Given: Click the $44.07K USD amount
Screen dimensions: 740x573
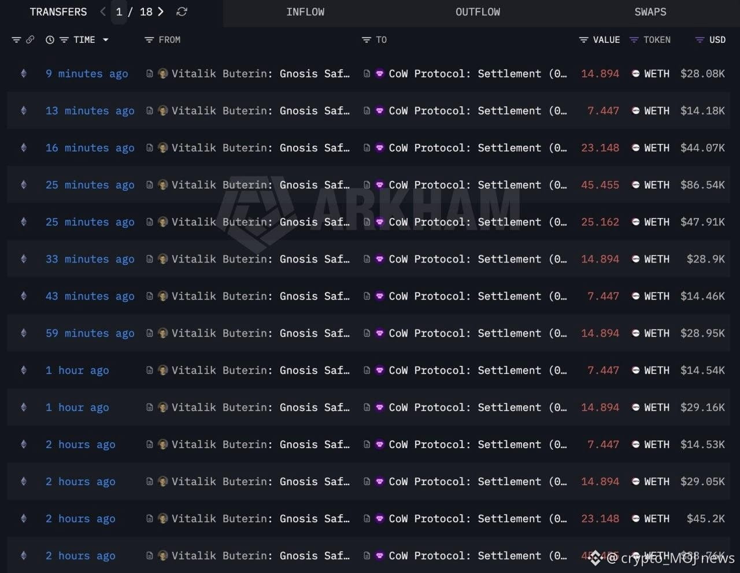Looking at the screenshot, I should point(702,147).
